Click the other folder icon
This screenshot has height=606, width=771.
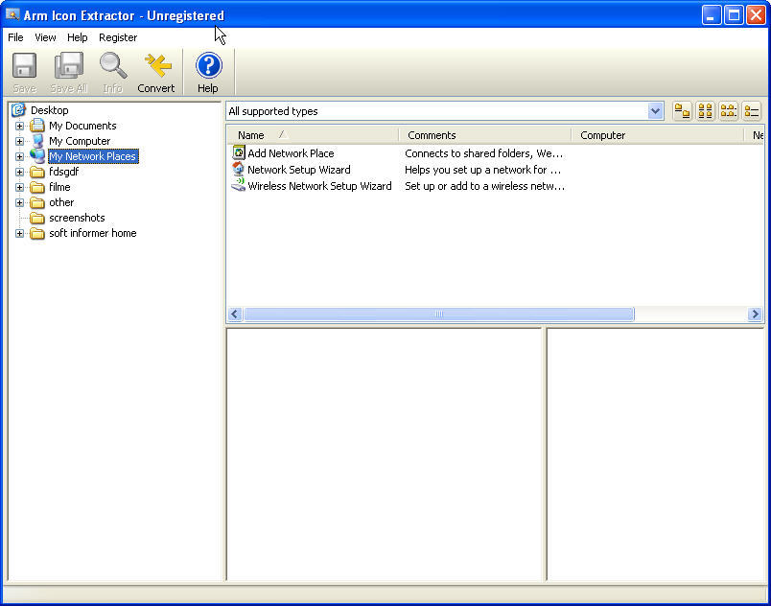(37, 202)
